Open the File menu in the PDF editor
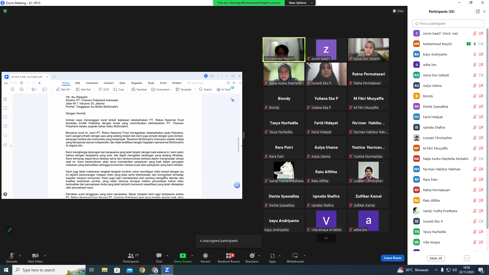Image resolution: width=489 pixels, height=275 pixels. pyautogui.click(x=6, y=83)
